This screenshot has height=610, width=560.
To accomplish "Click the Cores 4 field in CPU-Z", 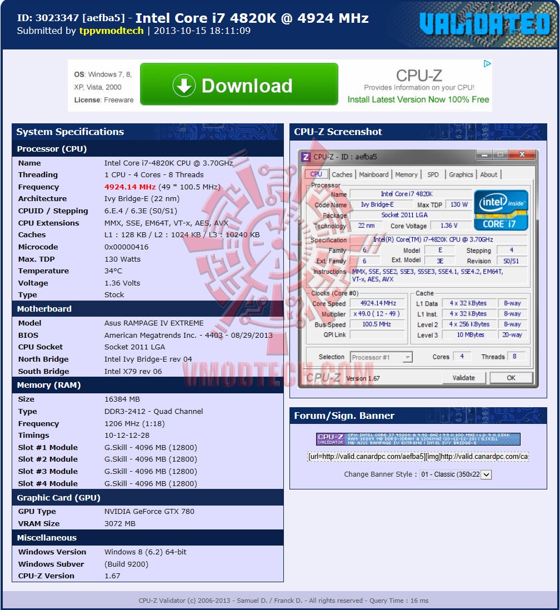I will coord(462,356).
